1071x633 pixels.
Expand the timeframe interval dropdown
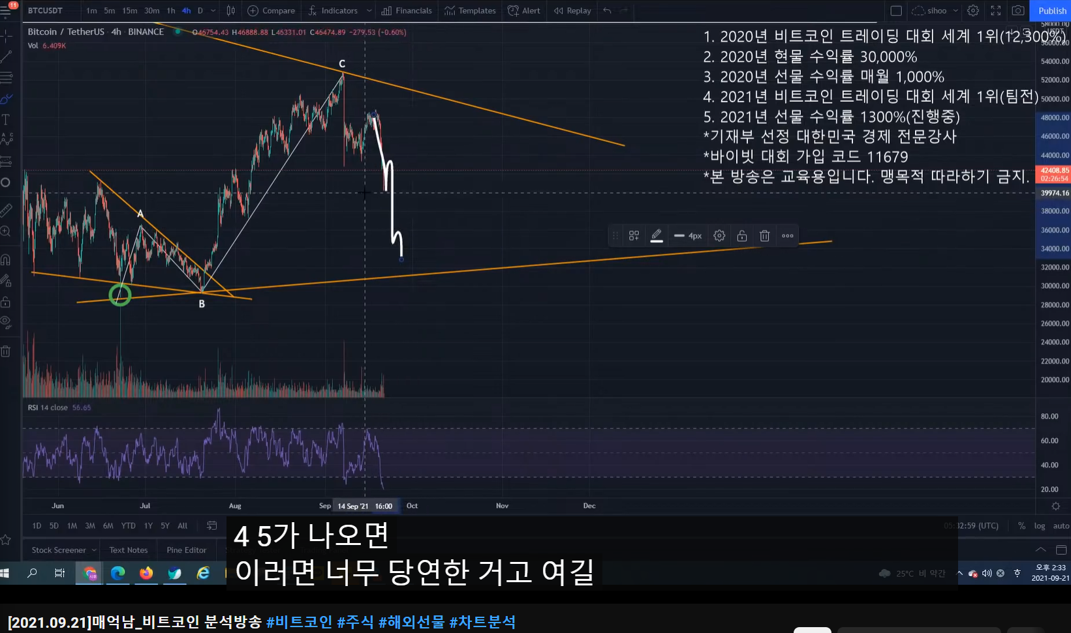213,10
